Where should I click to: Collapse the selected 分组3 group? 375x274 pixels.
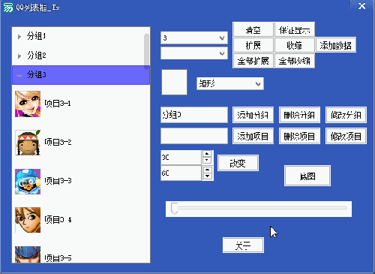(19, 75)
